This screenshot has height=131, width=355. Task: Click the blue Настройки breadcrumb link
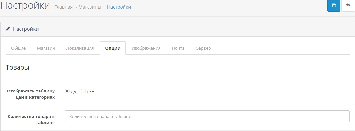coord(119,7)
